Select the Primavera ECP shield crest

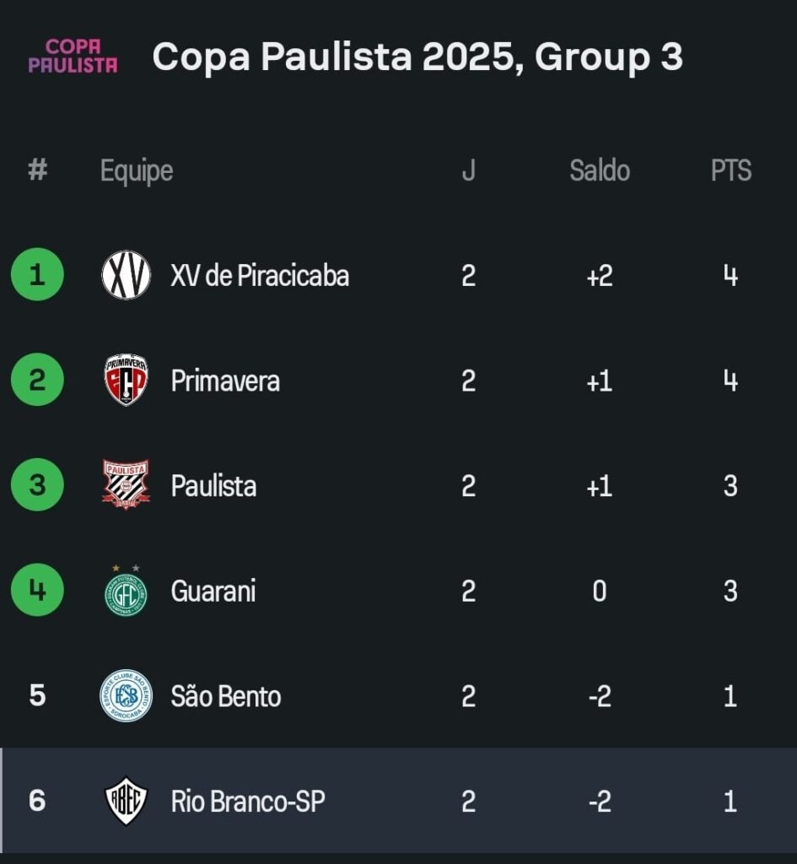coord(127,381)
